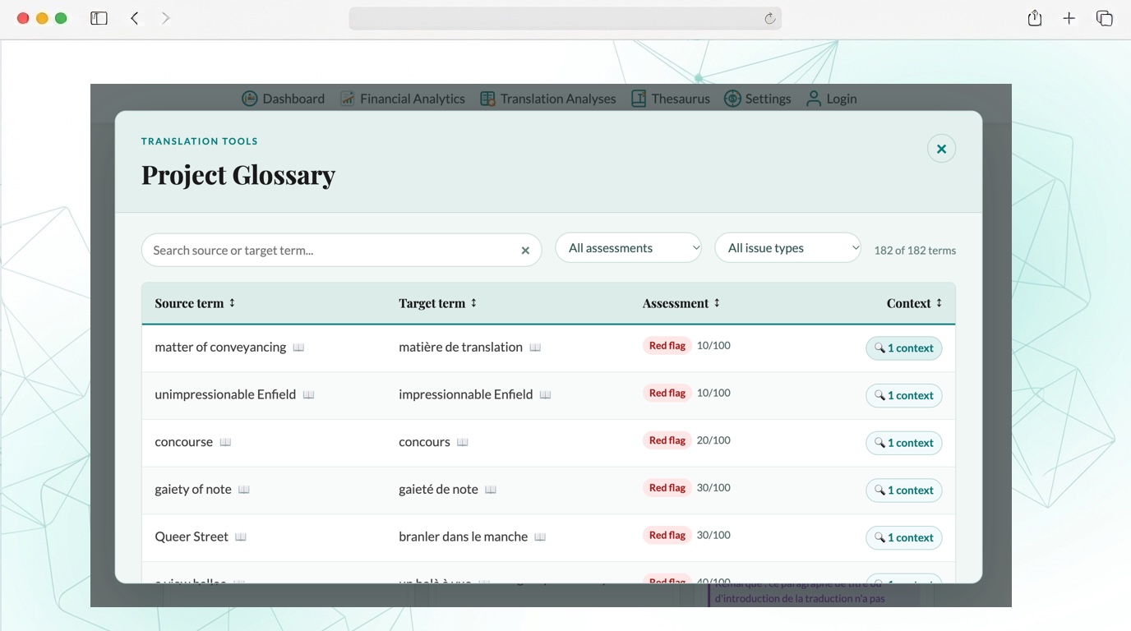
Task: Open the All issue types dropdown
Action: click(787, 248)
